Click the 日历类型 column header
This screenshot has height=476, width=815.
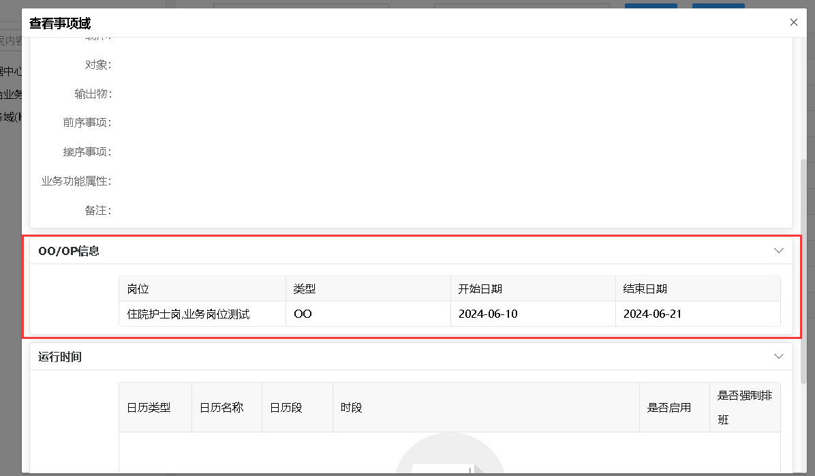pyautogui.click(x=149, y=408)
